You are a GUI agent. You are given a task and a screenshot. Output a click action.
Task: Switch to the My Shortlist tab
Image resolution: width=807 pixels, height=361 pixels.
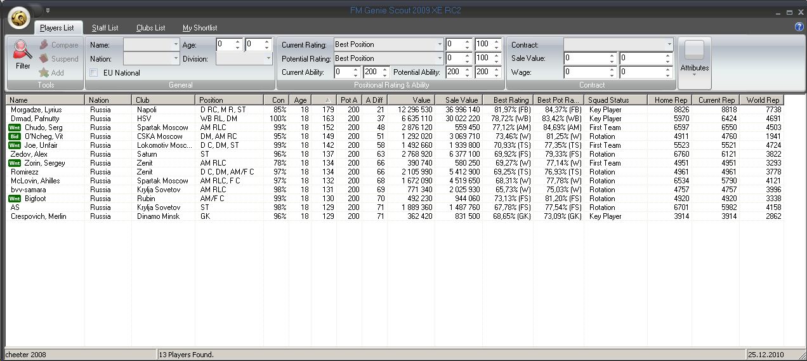[x=200, y=28]
